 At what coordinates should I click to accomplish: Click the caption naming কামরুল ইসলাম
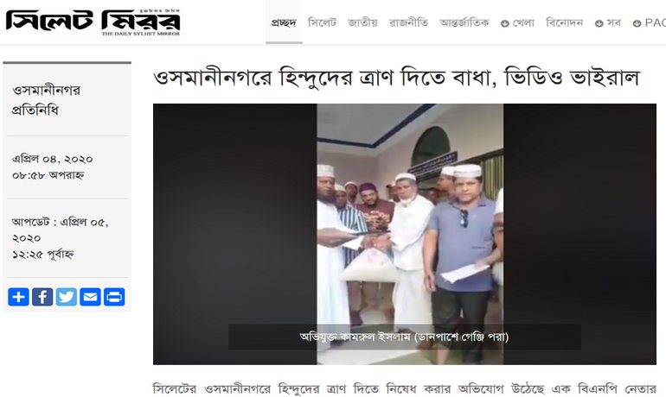pyautogui.click(x=405, y=337)
